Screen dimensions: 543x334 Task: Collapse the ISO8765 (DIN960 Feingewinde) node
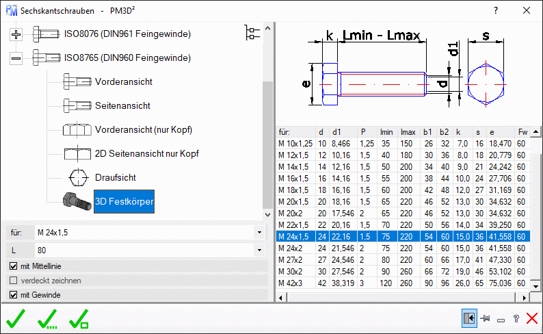point(17,58)
